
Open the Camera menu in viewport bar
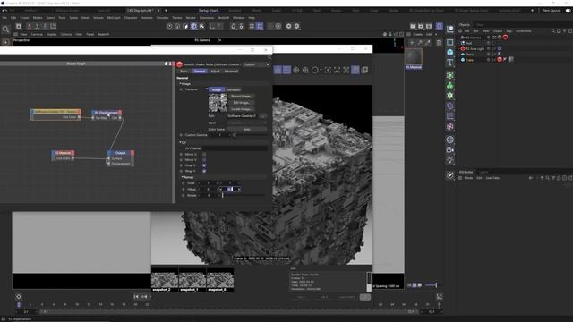coord(37,34)
